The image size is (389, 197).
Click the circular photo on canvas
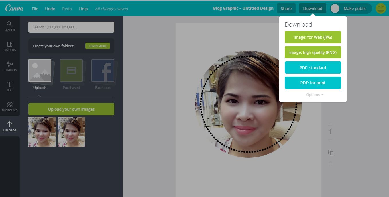(x=248, y=104)
